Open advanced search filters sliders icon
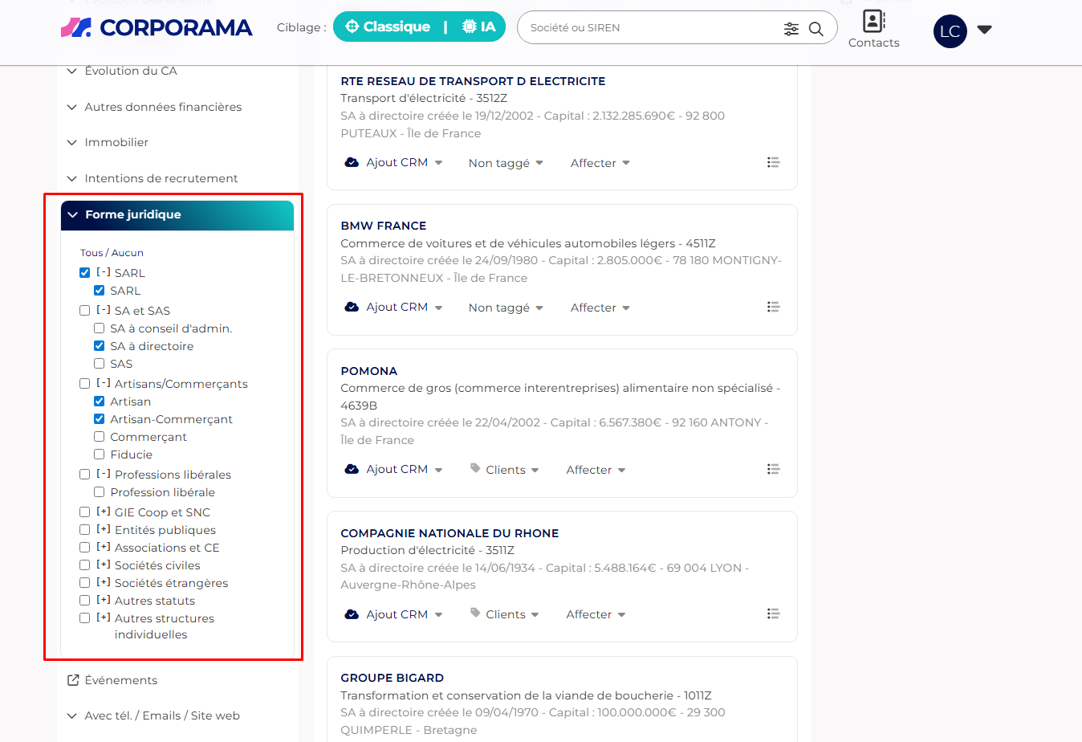The image size is (1082, 742). (x=791, y=29)
